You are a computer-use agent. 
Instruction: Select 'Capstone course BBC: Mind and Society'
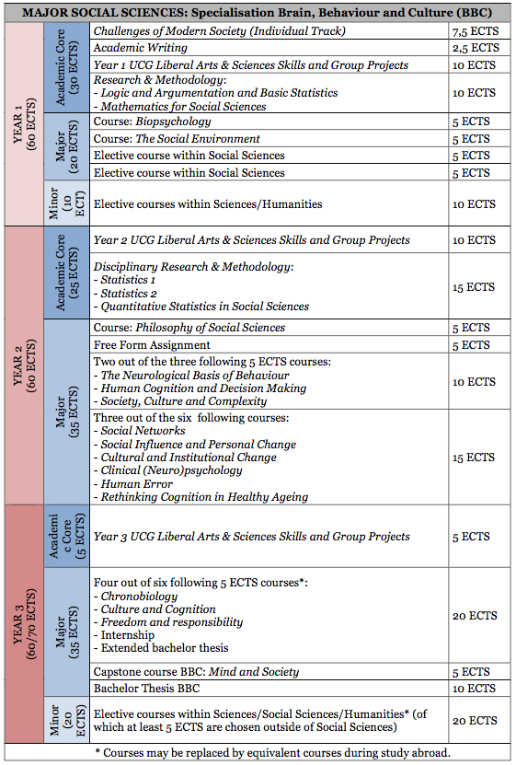pyautogui.click(x=196, y=672)
